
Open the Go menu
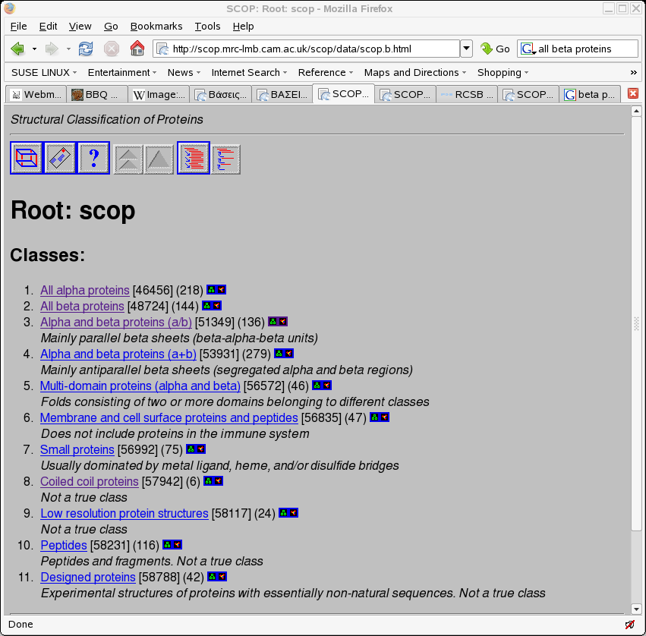click(x=111, y=27)
